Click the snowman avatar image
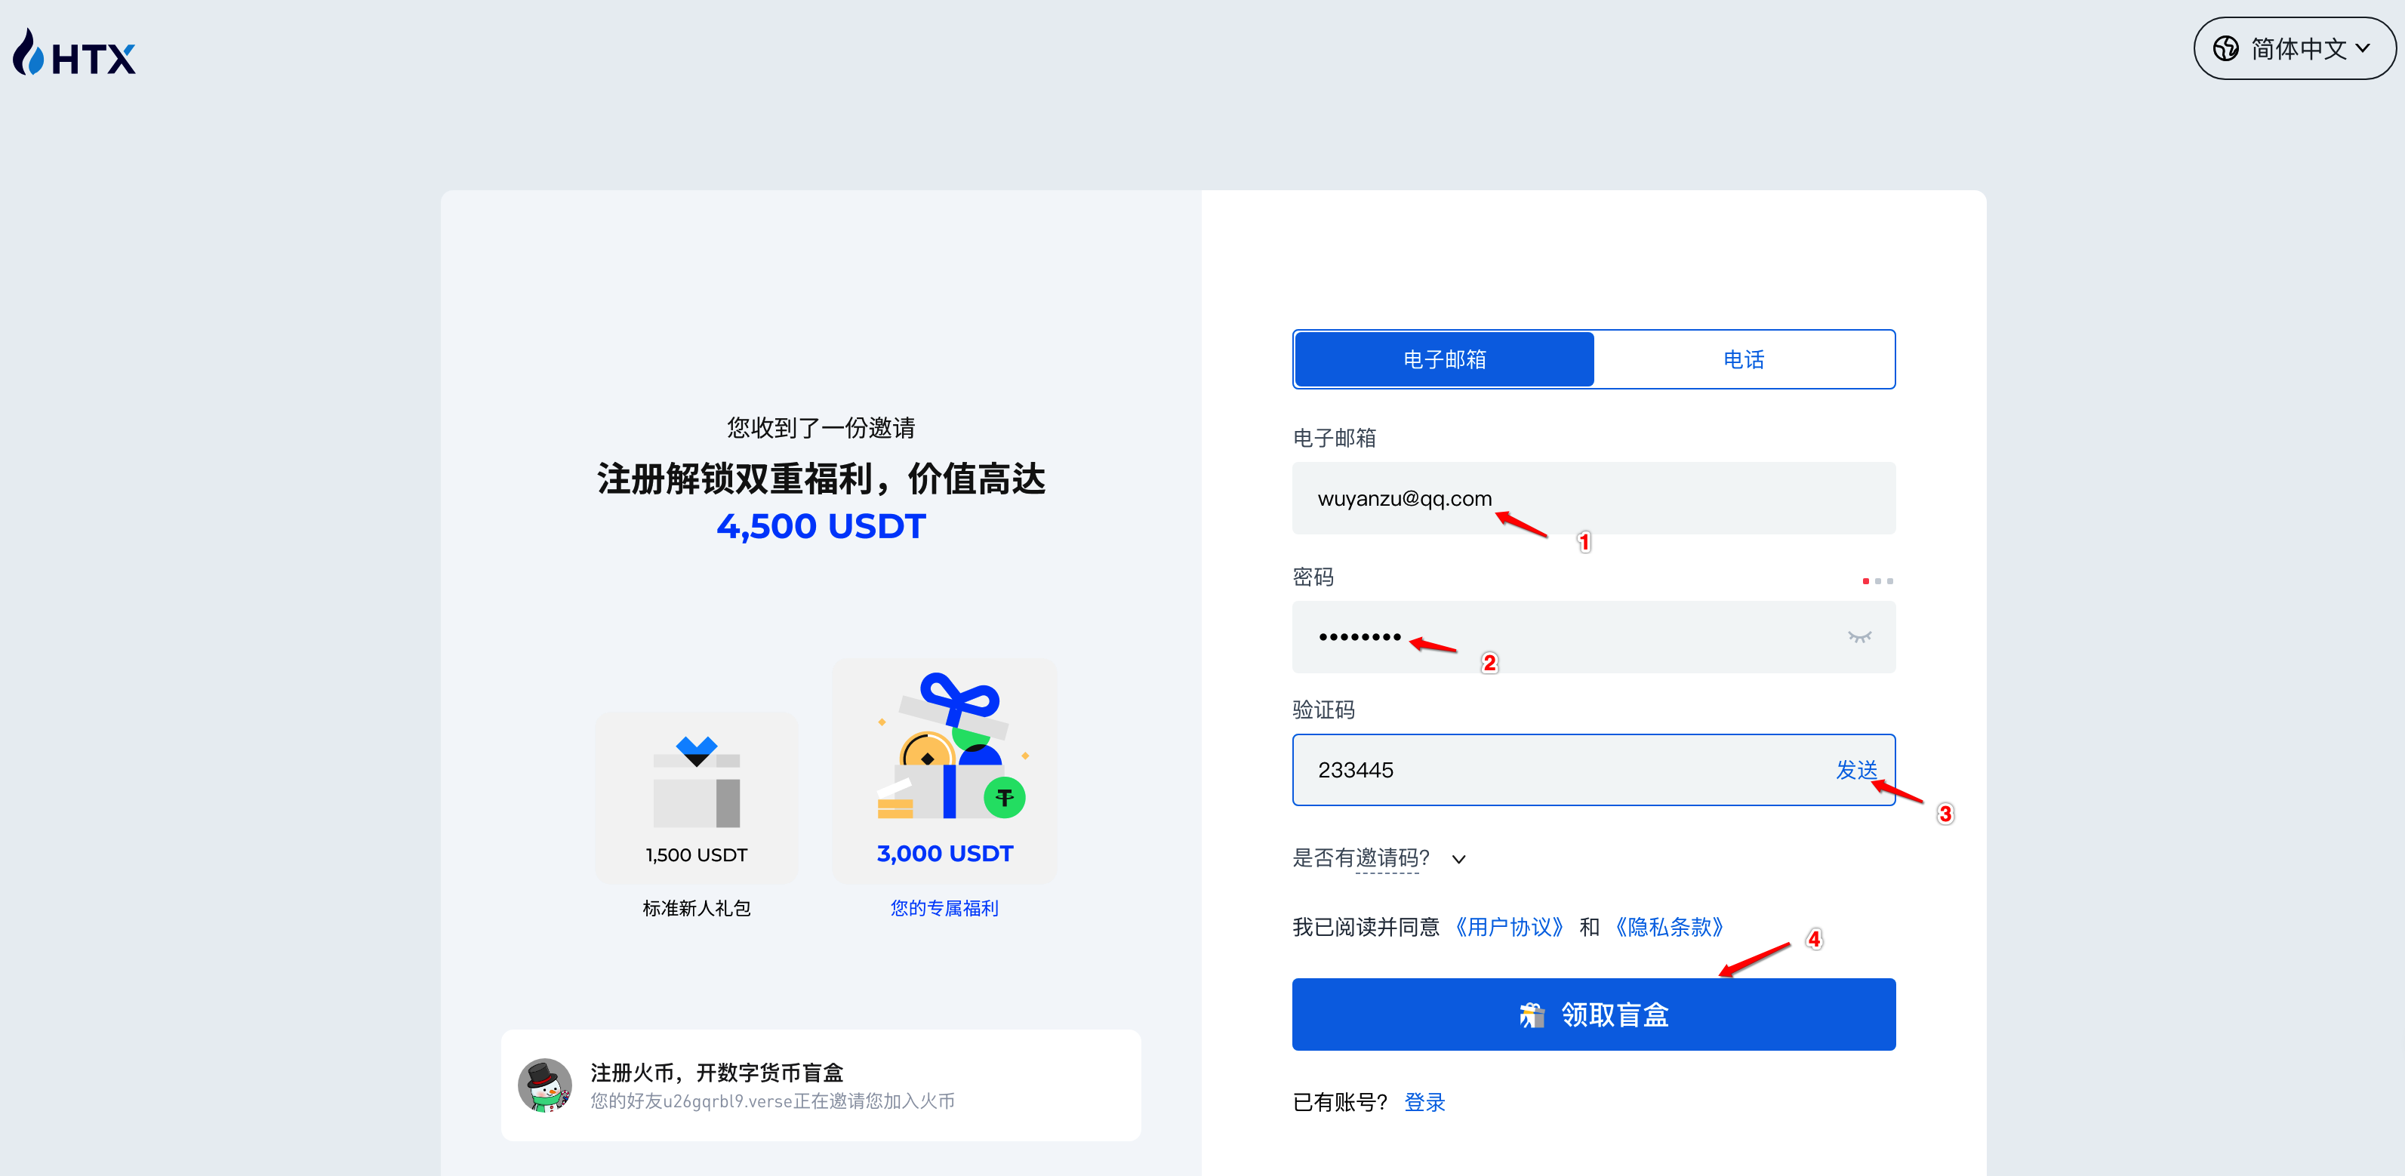This screenshot has width=2405, height=1176. click(547, 1085)
